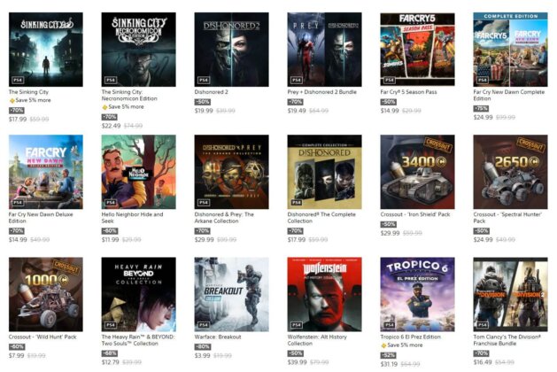This screenshot has height=372, width=557.
Task: Select Crossout Iron Shield 3400 coins pack
Action: click(x=417, y=172)
